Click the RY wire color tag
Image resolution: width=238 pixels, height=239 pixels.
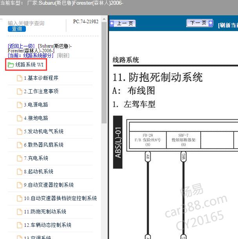[148, 157]
